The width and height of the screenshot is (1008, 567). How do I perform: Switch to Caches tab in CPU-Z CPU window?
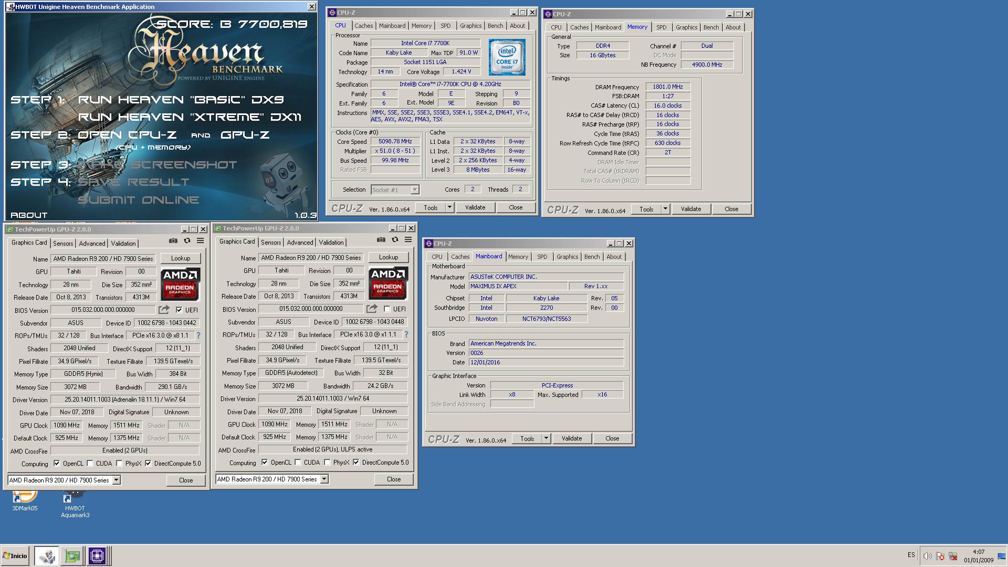click(x=363, y=26)
